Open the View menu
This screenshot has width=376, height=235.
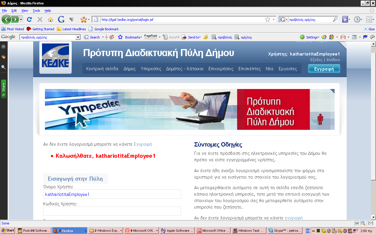coord(25,11)
